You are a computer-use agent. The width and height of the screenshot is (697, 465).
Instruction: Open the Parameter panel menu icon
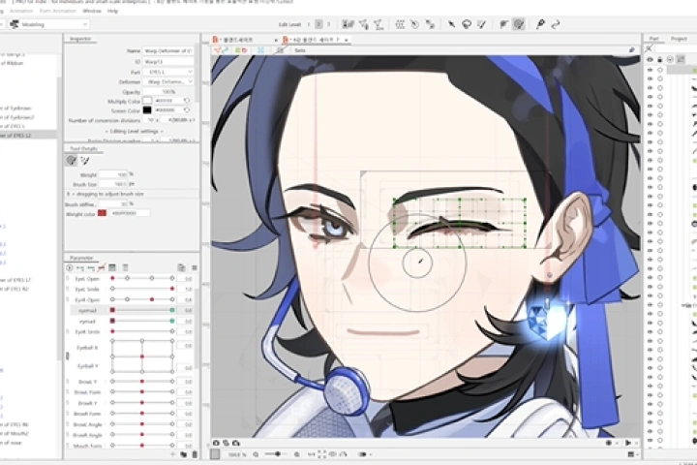195,268
